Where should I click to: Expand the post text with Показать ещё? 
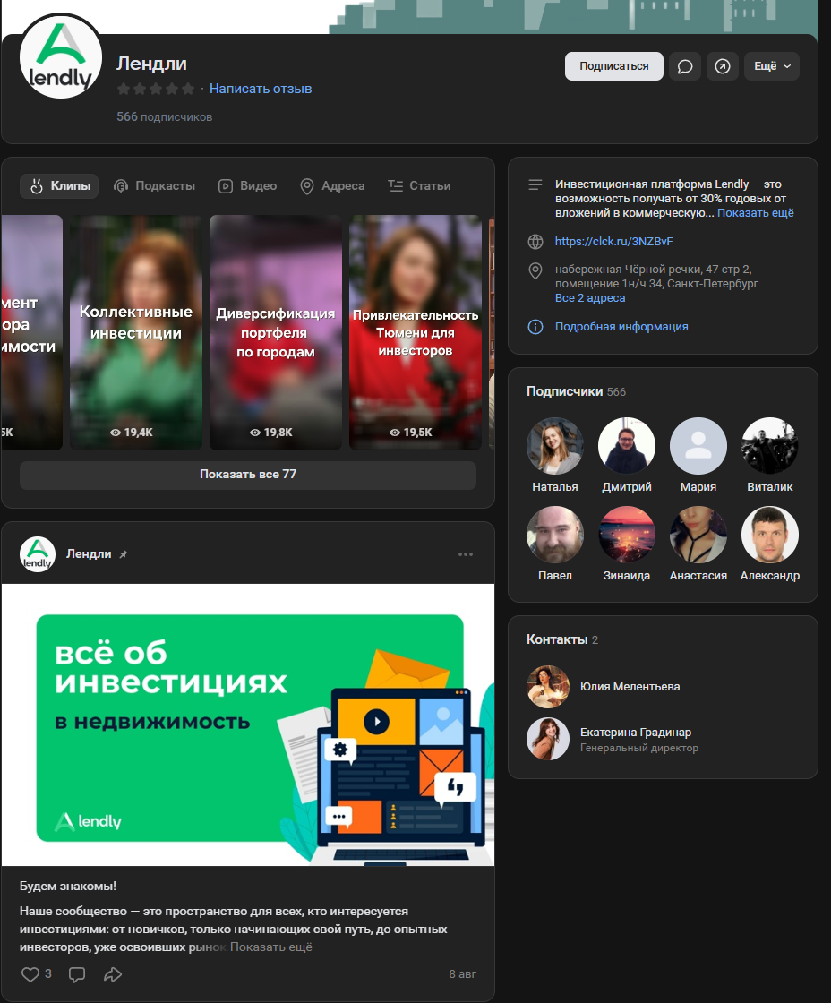pos(270,947)
